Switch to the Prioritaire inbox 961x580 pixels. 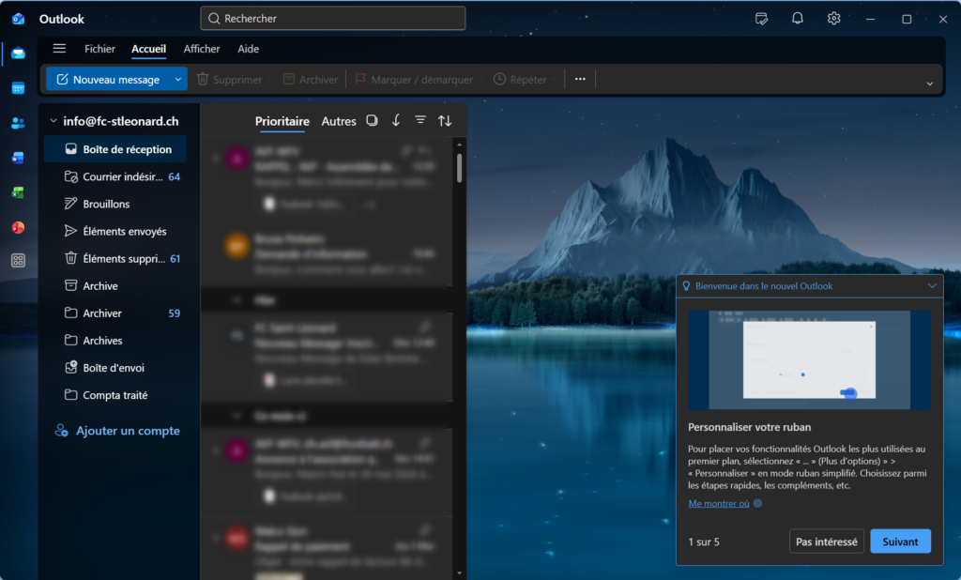click(282, 121)
